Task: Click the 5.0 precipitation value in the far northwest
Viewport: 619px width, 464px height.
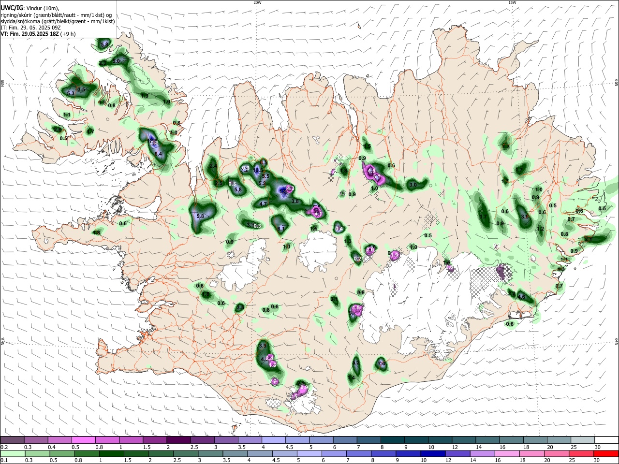Action: [x=116, y=61]
